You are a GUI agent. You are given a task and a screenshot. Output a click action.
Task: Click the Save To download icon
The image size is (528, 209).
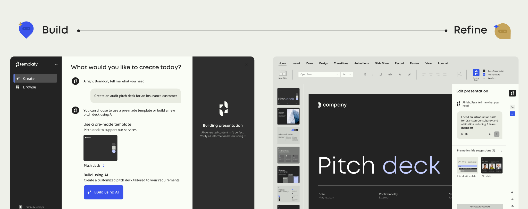[484, 78]
